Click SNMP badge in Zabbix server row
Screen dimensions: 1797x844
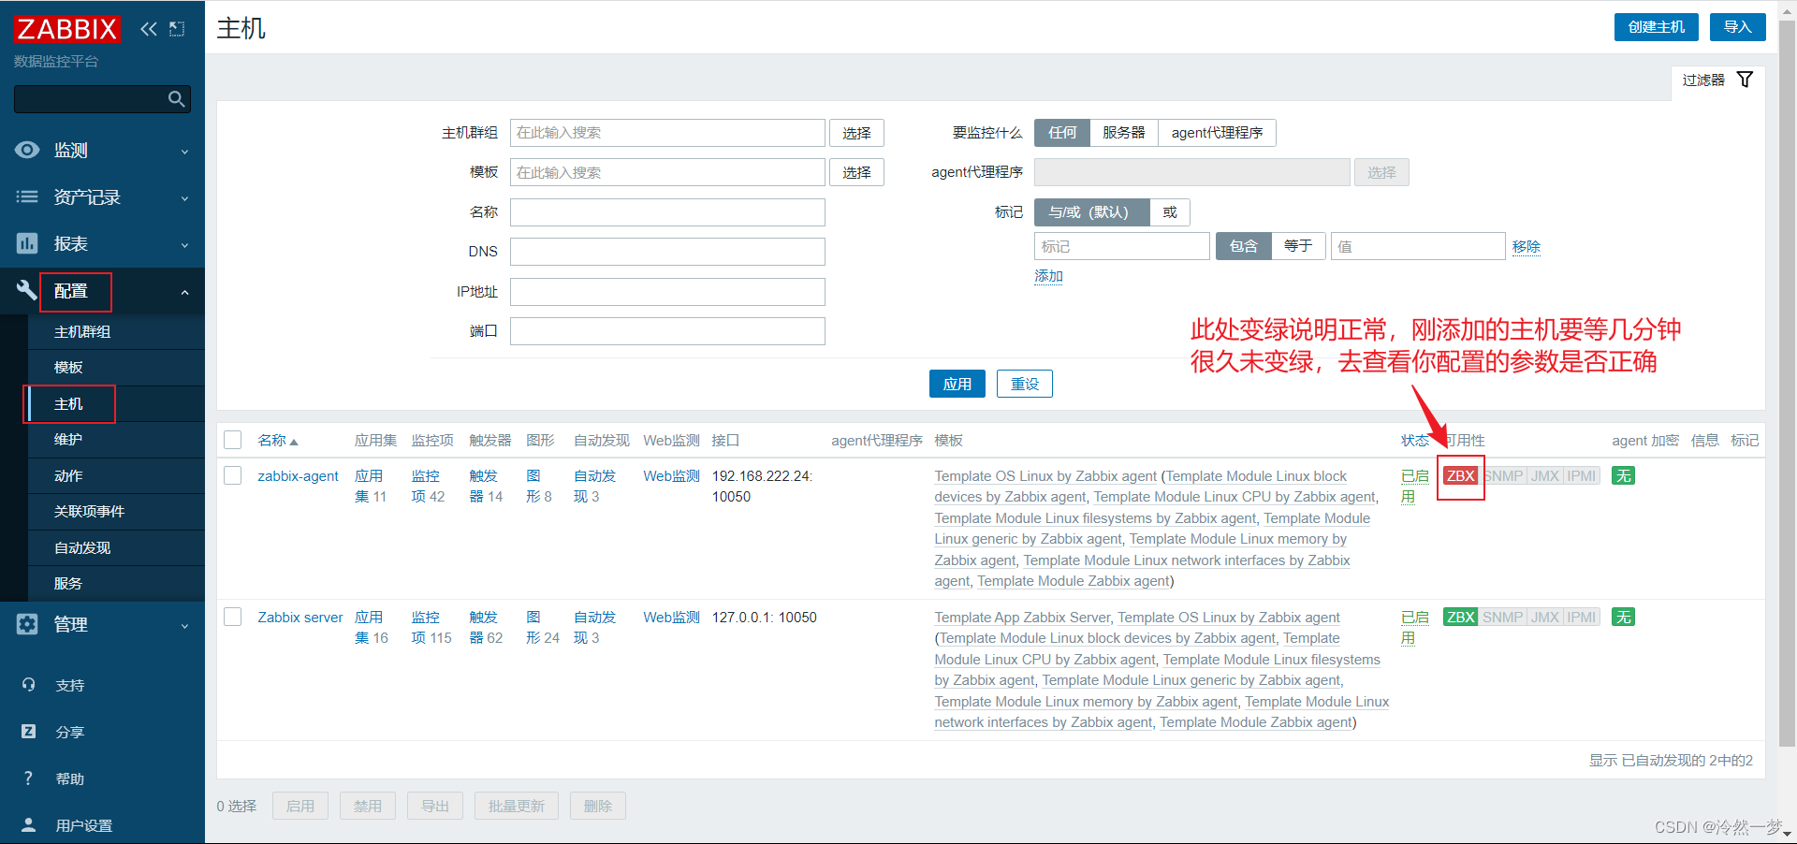click(x=1503, y=617)
